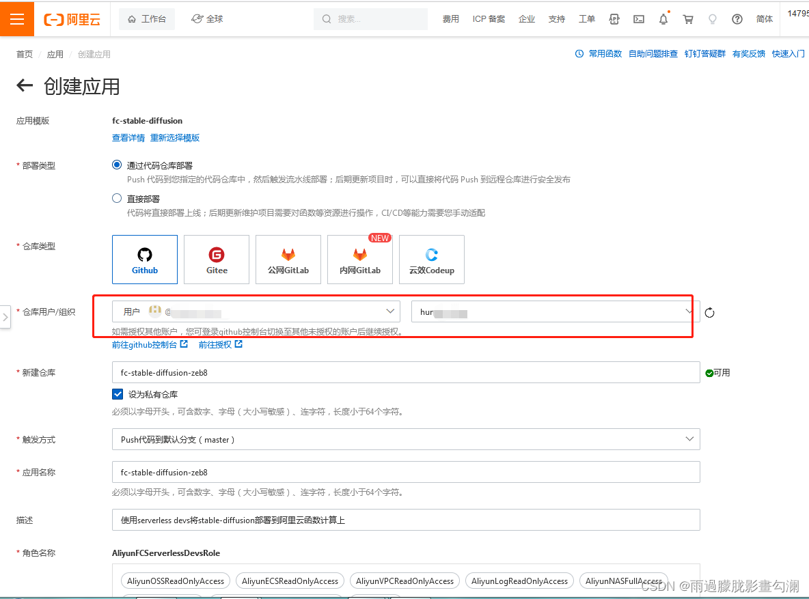809x599 pixels.
Task: Open 钉钉答疑群 link
Action: tap(704, 54)
